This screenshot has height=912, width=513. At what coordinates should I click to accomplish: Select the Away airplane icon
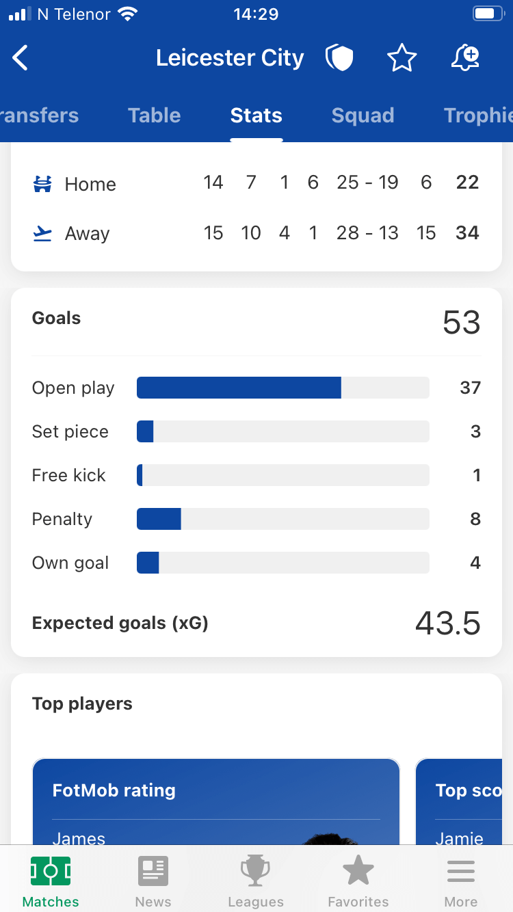tap(42, 232)
